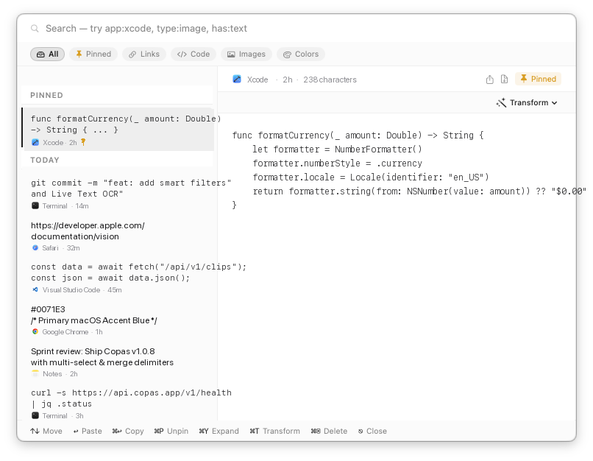
Task: Select the const data await fetch clip
Action: (x=119, y=278)
